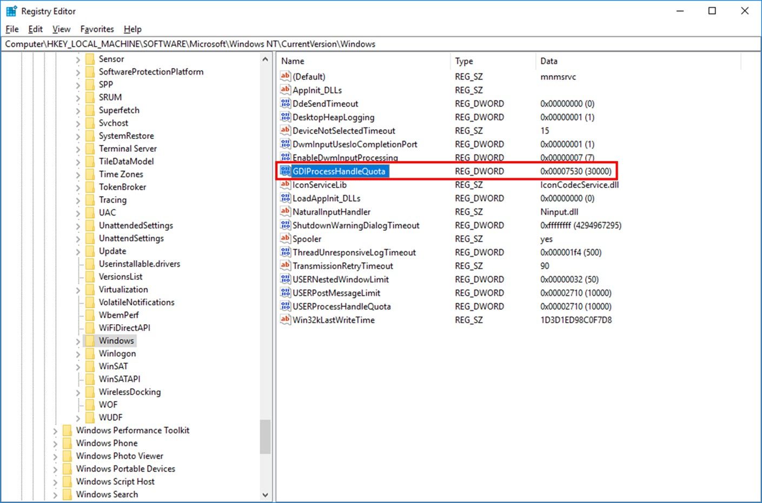The height and width of the screenshot is (503, 762).
Task: Click the IconCodecService.dll data cell
Action: 579,185
